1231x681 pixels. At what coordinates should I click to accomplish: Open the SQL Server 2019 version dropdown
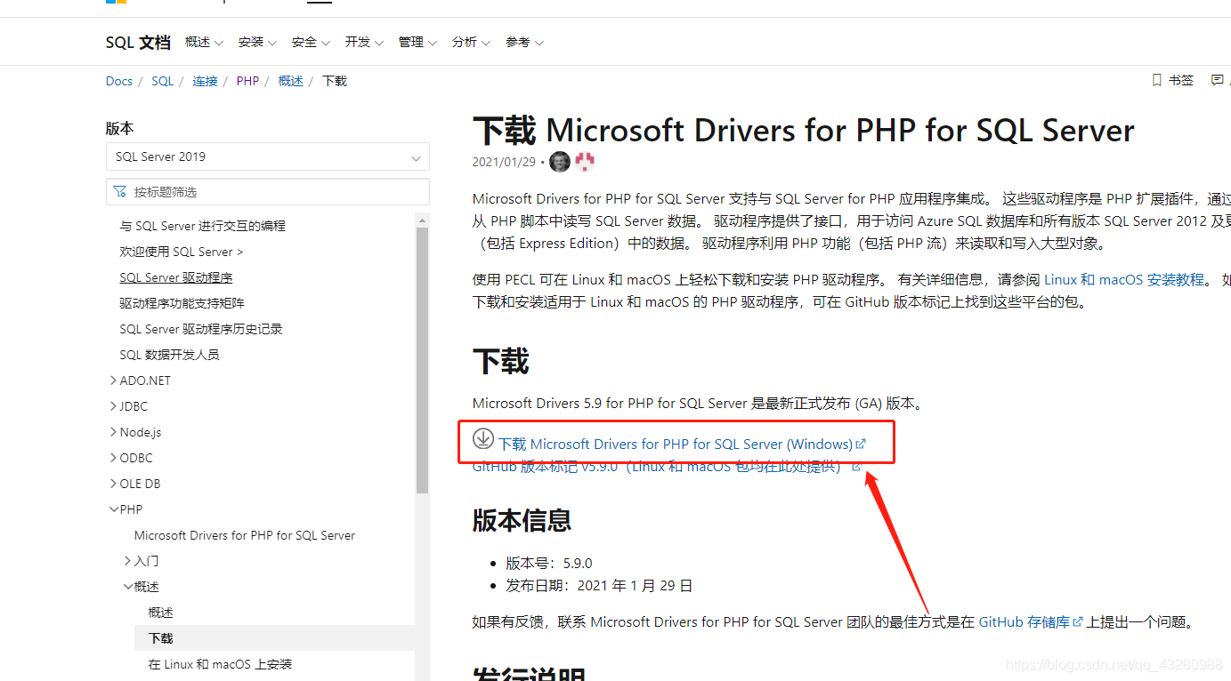click(267, 156)
